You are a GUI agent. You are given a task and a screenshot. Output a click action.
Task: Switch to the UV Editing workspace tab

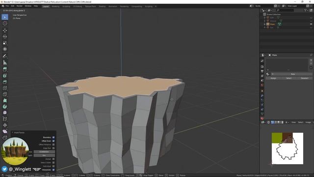[x=78, y=6]
